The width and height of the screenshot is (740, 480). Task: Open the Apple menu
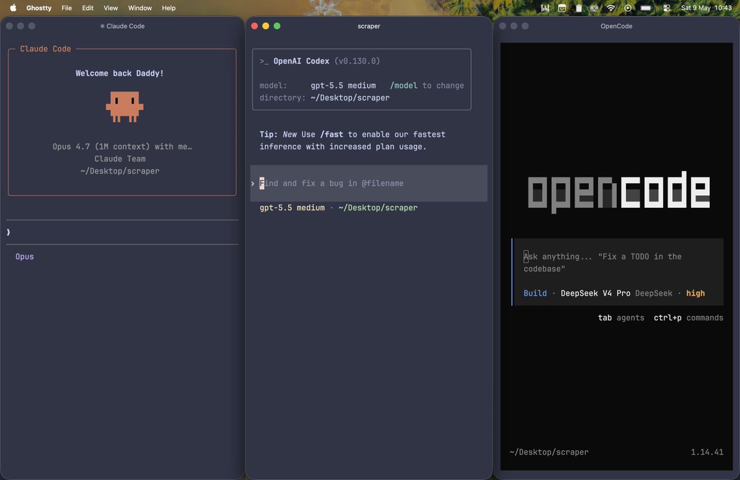(13, 8)
